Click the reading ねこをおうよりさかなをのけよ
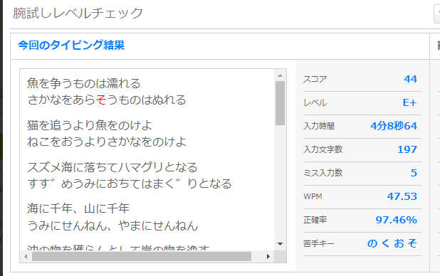 (x=107, y=142)
